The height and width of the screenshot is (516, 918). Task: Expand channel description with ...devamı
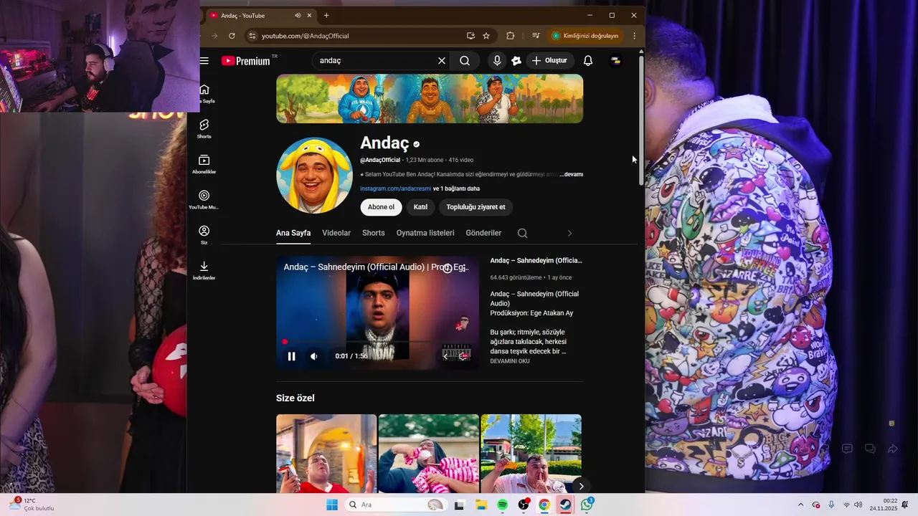(x=572, y=174)
